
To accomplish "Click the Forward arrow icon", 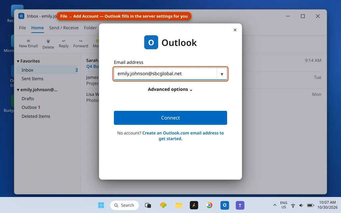I will [81, 41].
